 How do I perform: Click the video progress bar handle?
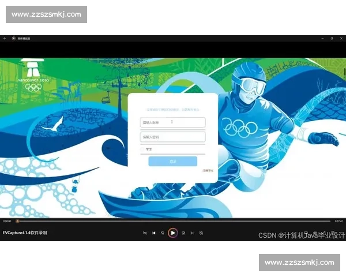[17, 221]
